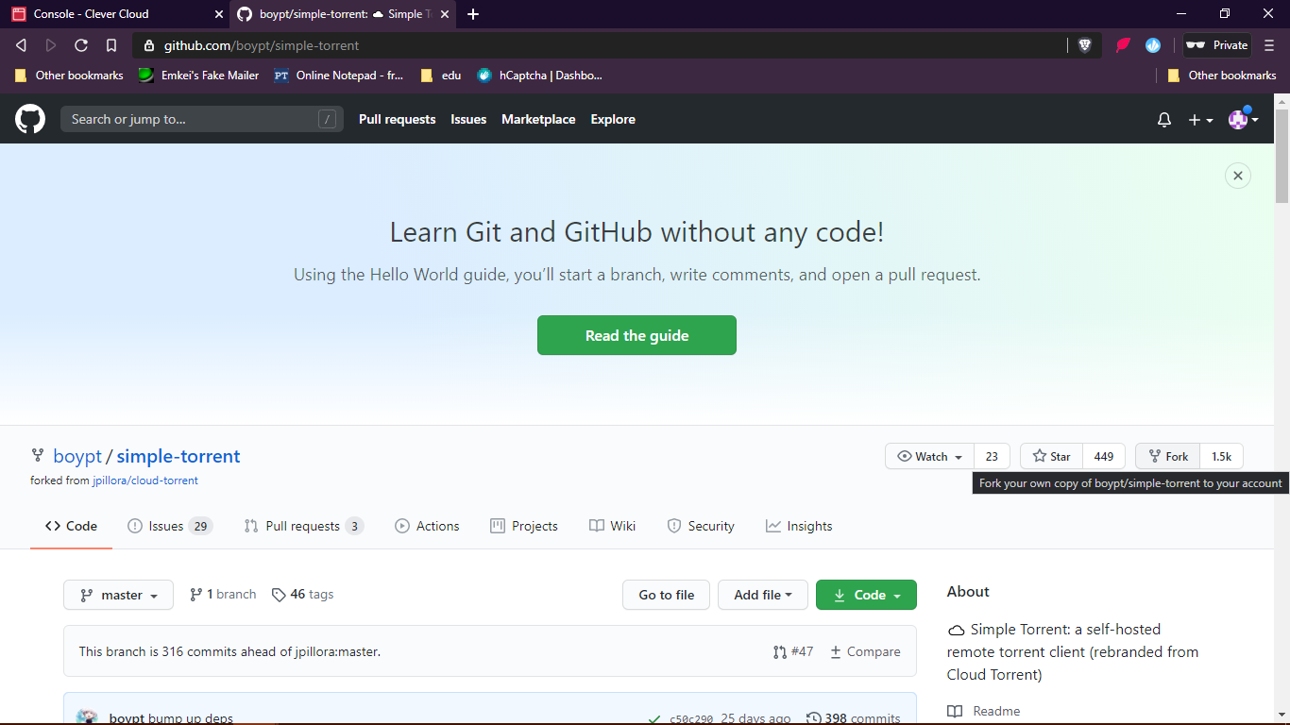
Task: Expand the Watch dropdown
Action: [930, 457]
